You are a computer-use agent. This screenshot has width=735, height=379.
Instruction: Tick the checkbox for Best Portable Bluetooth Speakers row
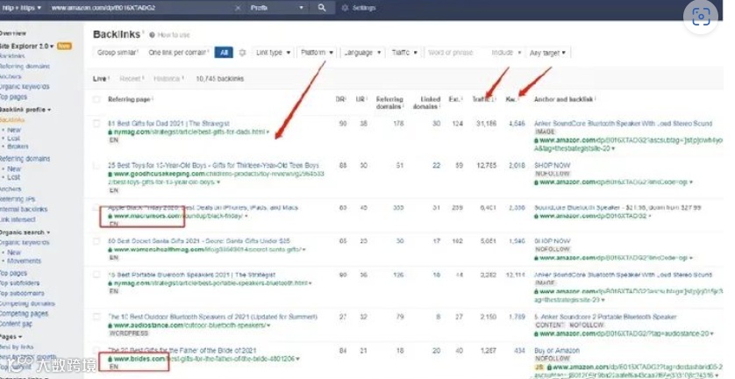point(96,275)
